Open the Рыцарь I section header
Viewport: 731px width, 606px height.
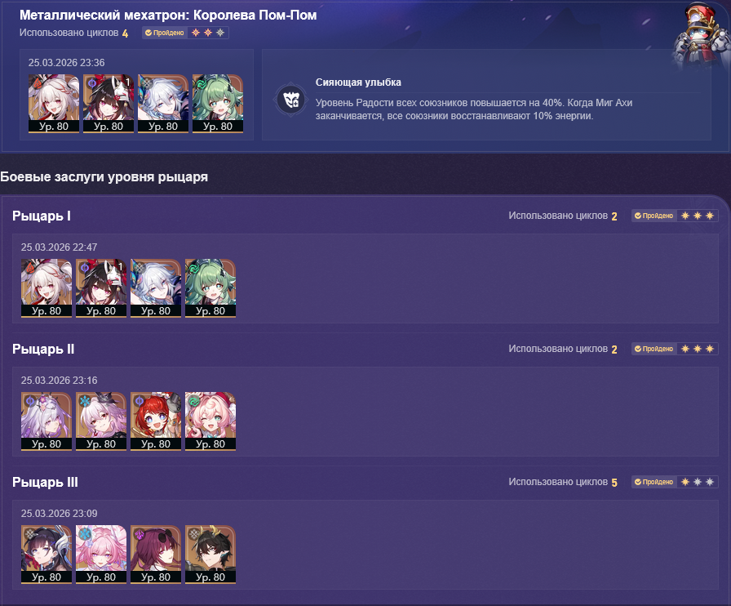pyautogui.click(x=42, y=216)
